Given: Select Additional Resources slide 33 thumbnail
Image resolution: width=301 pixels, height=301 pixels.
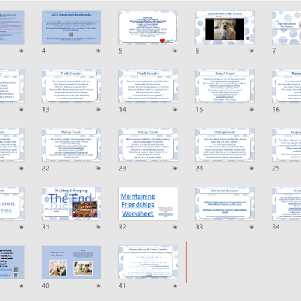Looking at the screenshot, I should 225,203.
